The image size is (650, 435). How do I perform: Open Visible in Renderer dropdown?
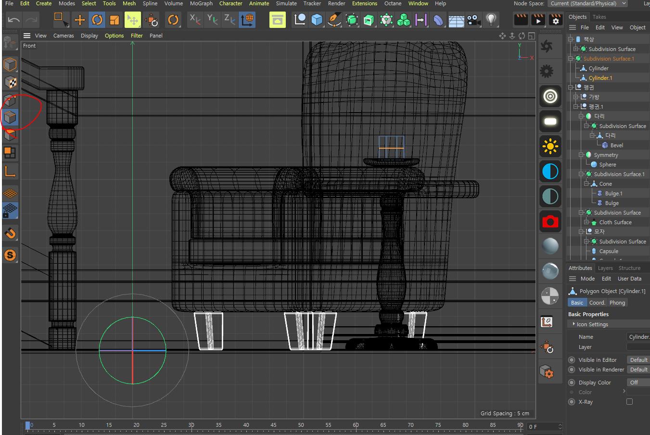pos(638,370)
